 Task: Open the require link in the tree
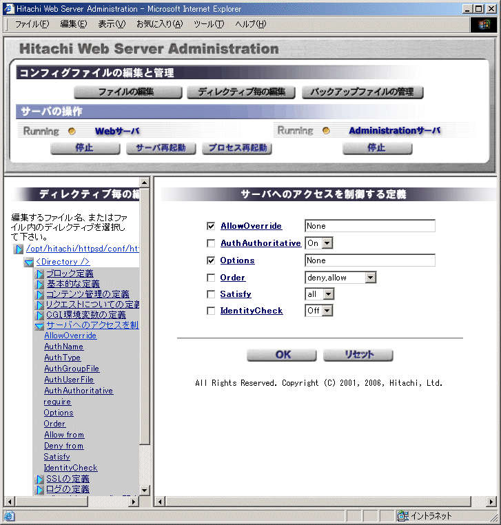click(x=58, y=402)
